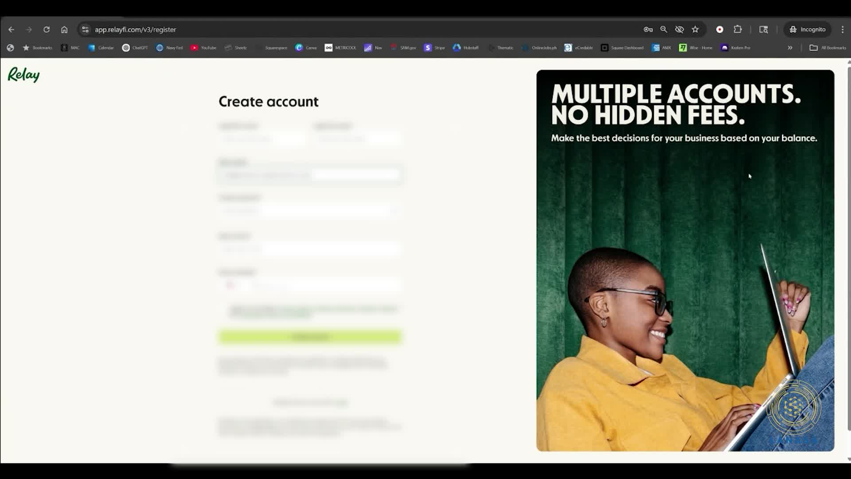Viewport: 851px width, 479px height.
Task: Open the zoom magnifier icon
Action: (664, 29)
